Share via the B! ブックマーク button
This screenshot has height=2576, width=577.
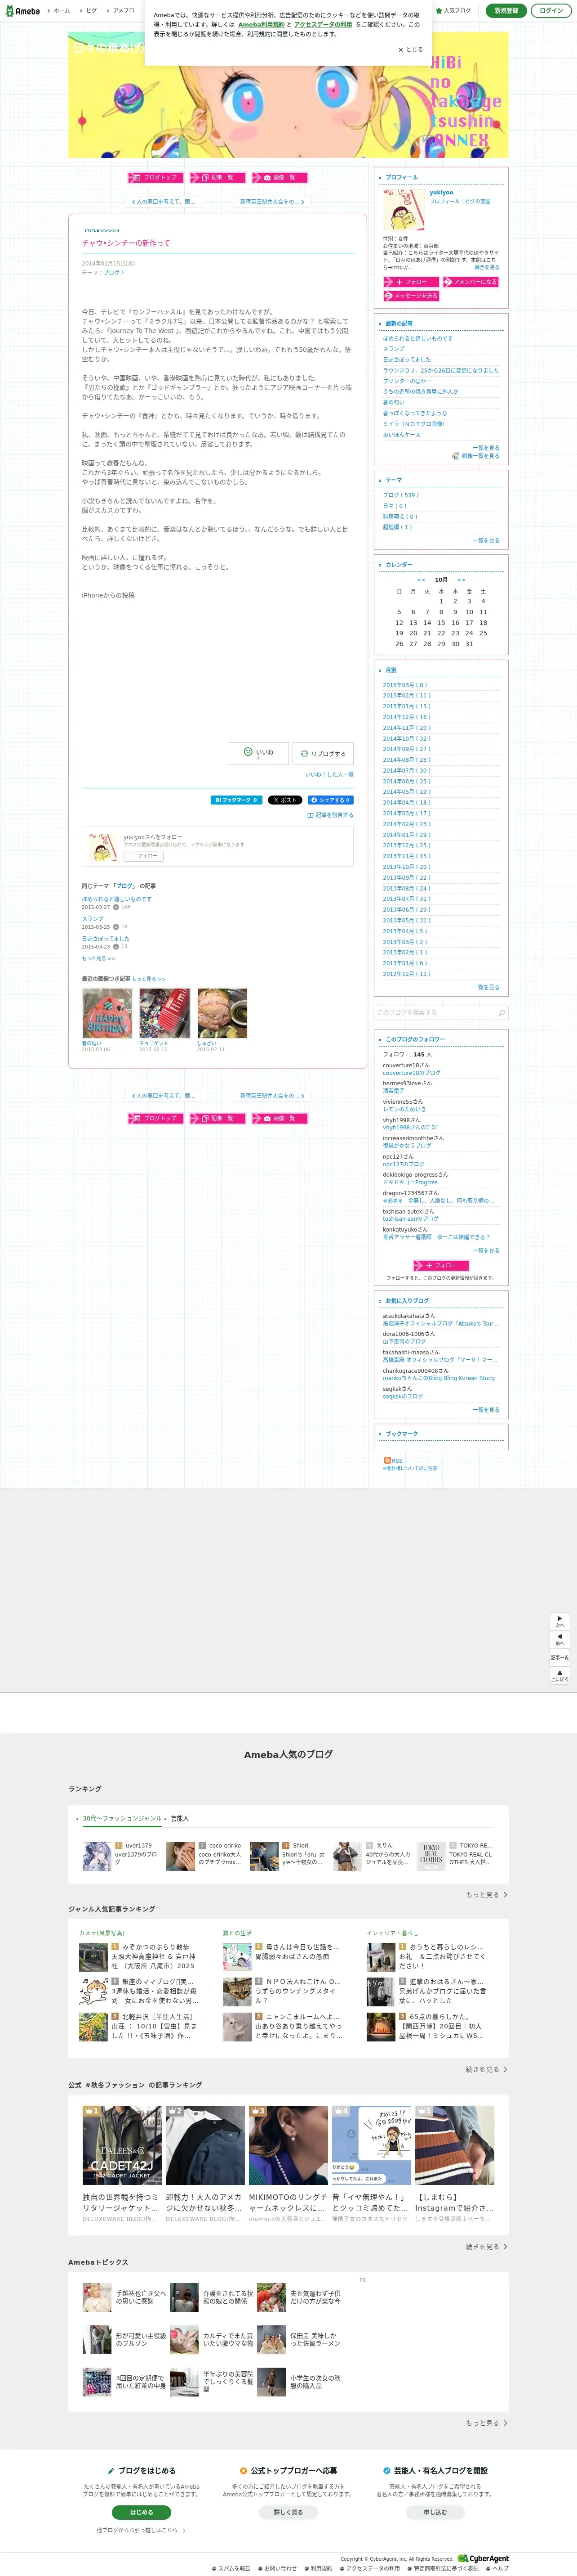click(x=236, y=800)
